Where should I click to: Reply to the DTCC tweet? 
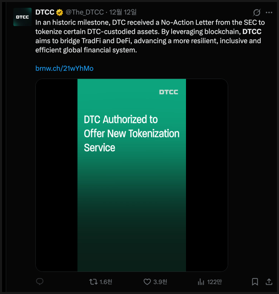[x=40, y=282]
